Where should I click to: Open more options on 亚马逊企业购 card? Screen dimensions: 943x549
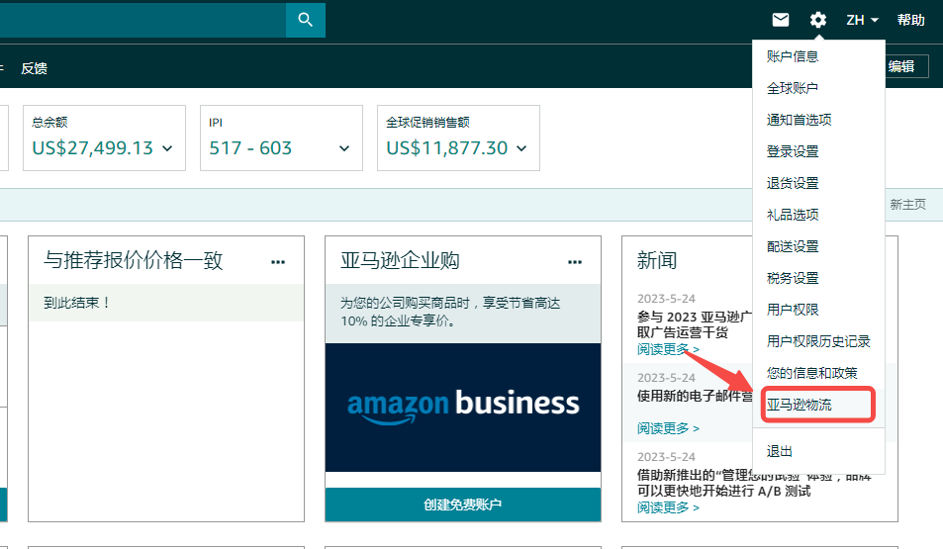coord(575,262)
